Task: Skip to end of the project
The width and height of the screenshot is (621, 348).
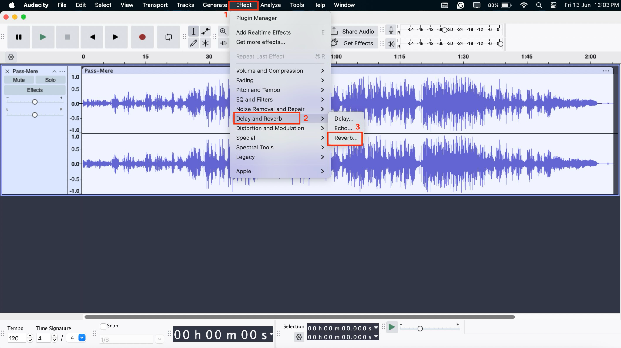Action: (116, 37)
